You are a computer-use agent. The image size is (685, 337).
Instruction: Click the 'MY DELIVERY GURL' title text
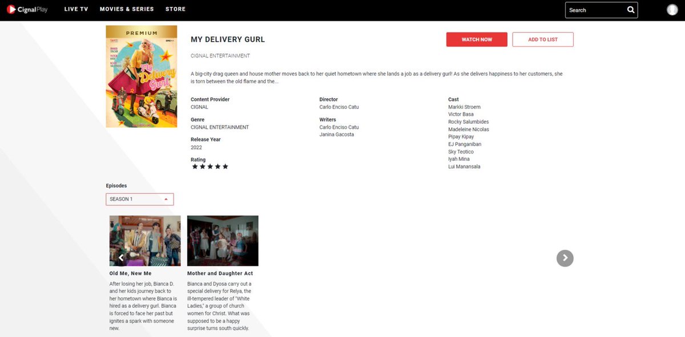pyautogui.click(x=228, y=39)
